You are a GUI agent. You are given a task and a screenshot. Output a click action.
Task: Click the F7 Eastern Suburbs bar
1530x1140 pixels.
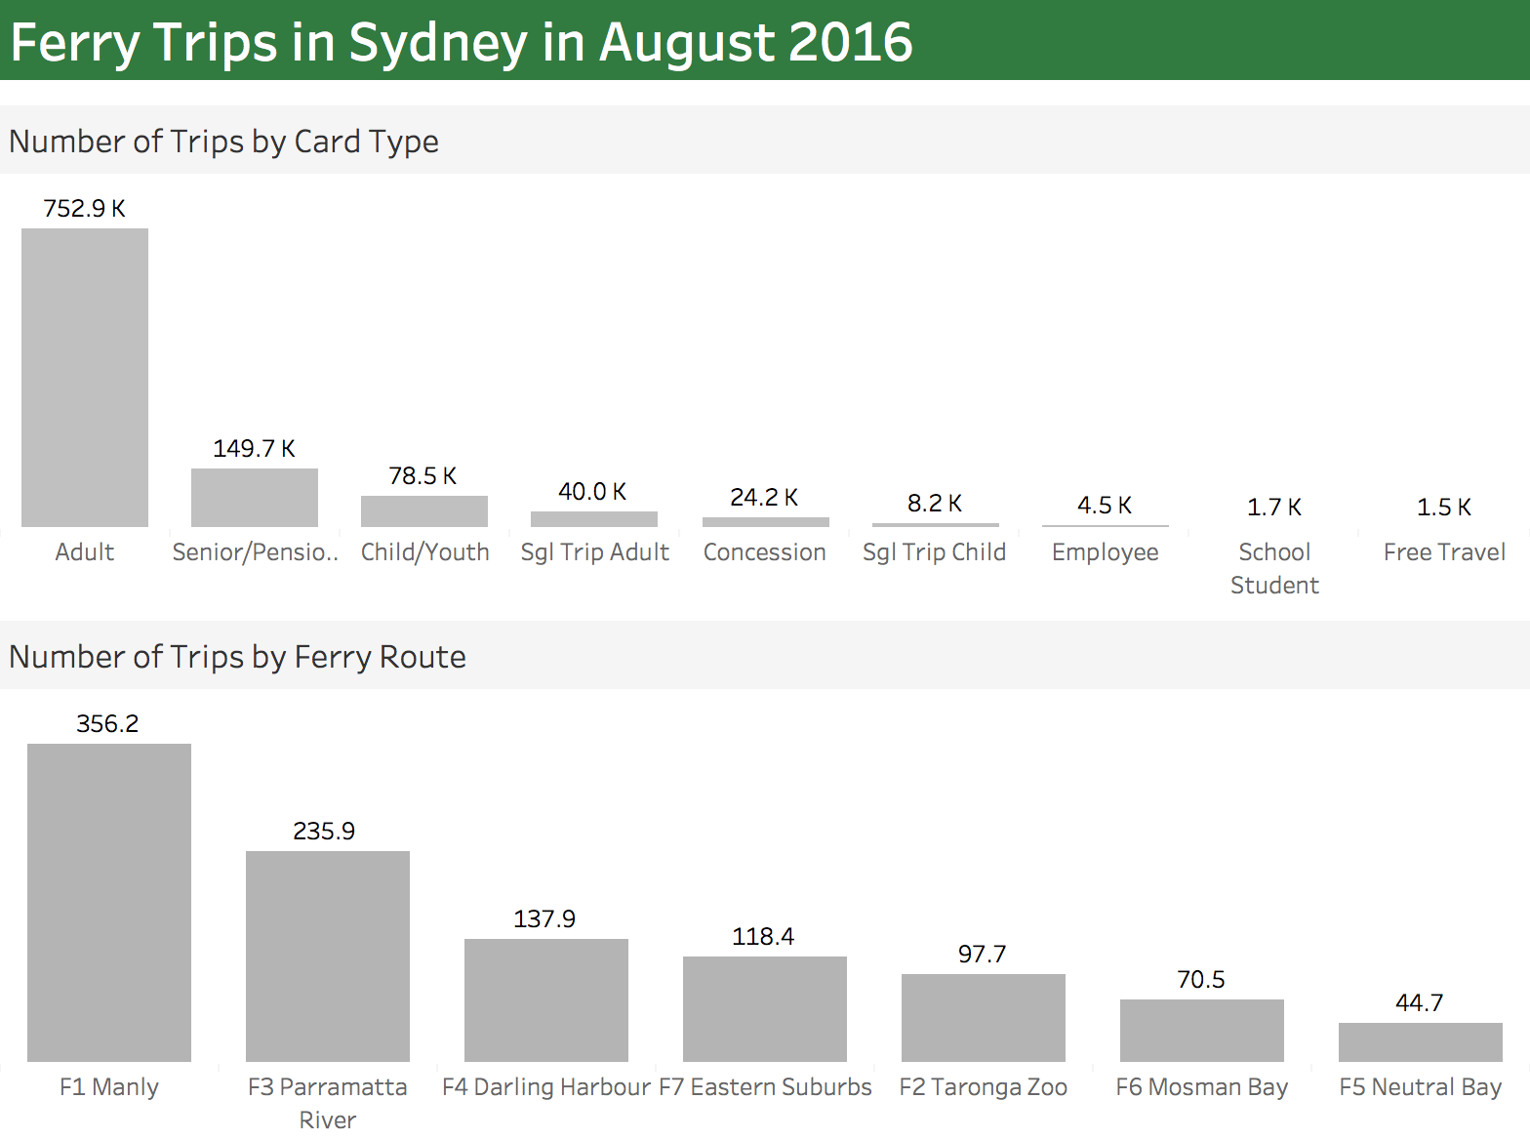765,1009
